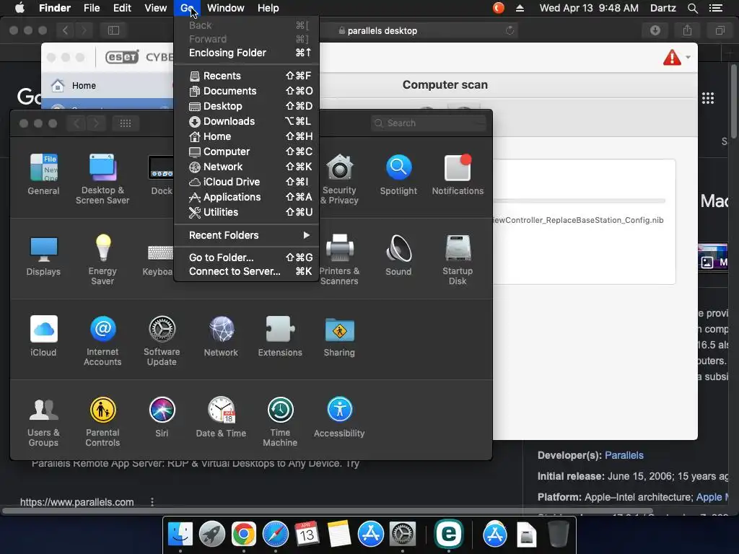Choose Connect to Server… menu item

[x=247, y=271]
